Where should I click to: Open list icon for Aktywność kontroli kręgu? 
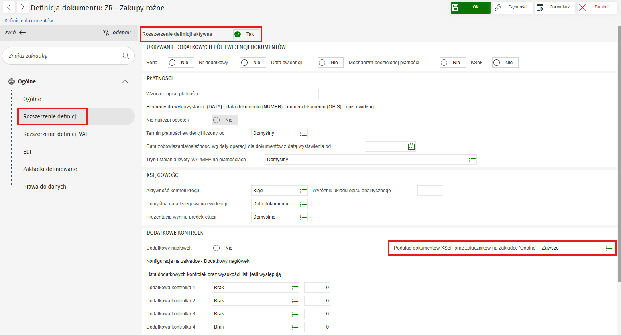[x=303, y=191]
